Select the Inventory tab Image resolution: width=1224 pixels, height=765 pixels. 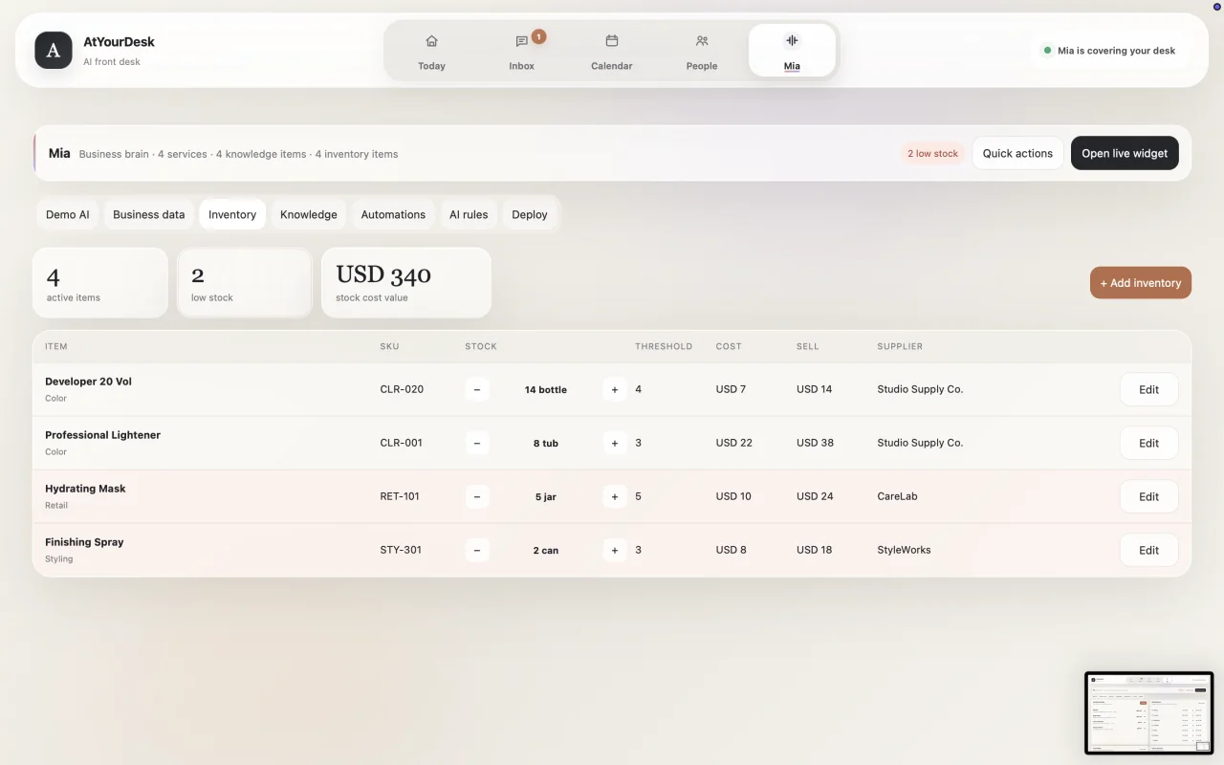tap(232, 214)
